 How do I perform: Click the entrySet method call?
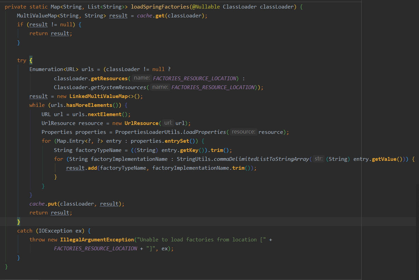coord(177,141)
